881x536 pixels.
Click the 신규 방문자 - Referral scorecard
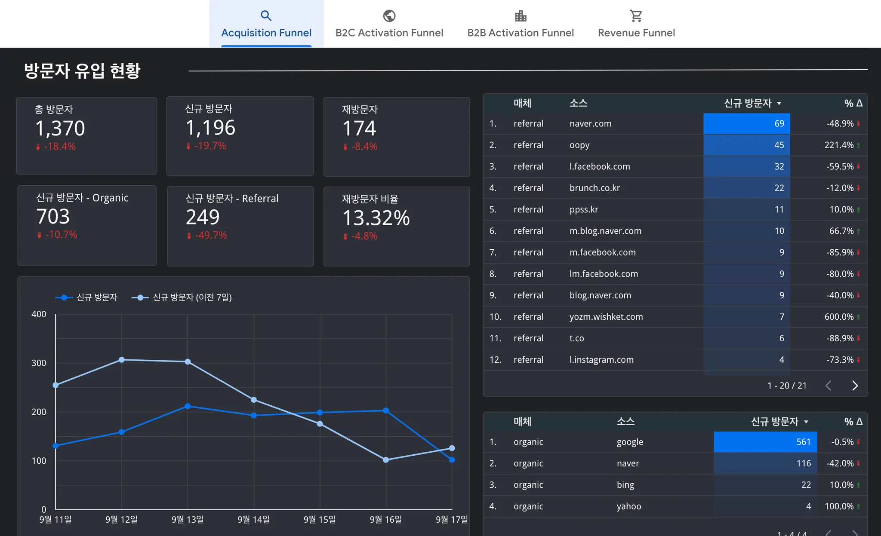[x=240, y=226]
